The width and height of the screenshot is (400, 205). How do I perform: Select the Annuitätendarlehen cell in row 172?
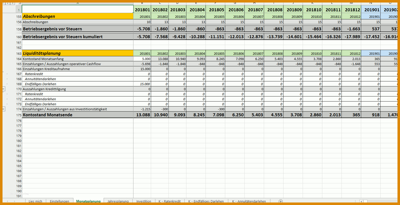pos(78,99)
